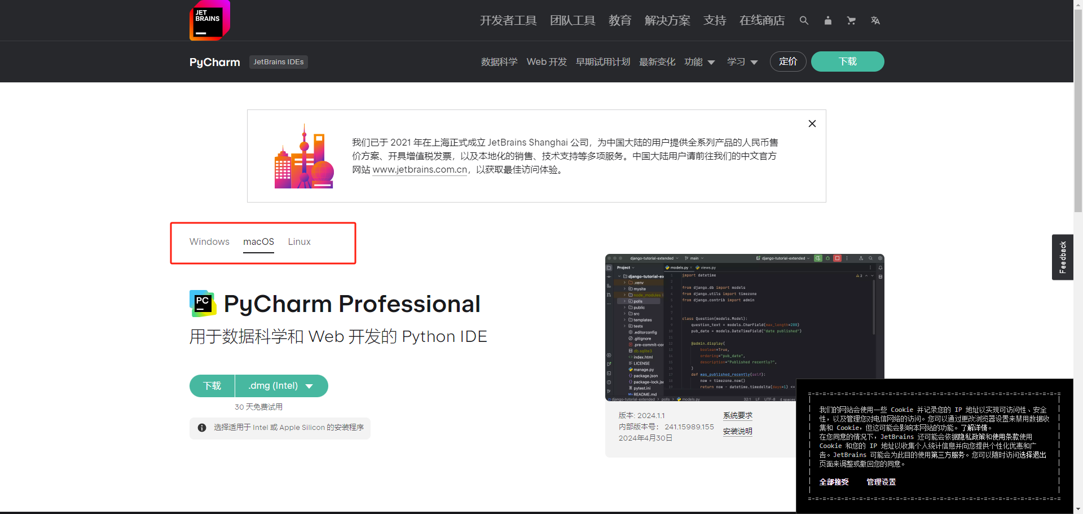Open the 解决方案 menu

(x=667, y=20)
